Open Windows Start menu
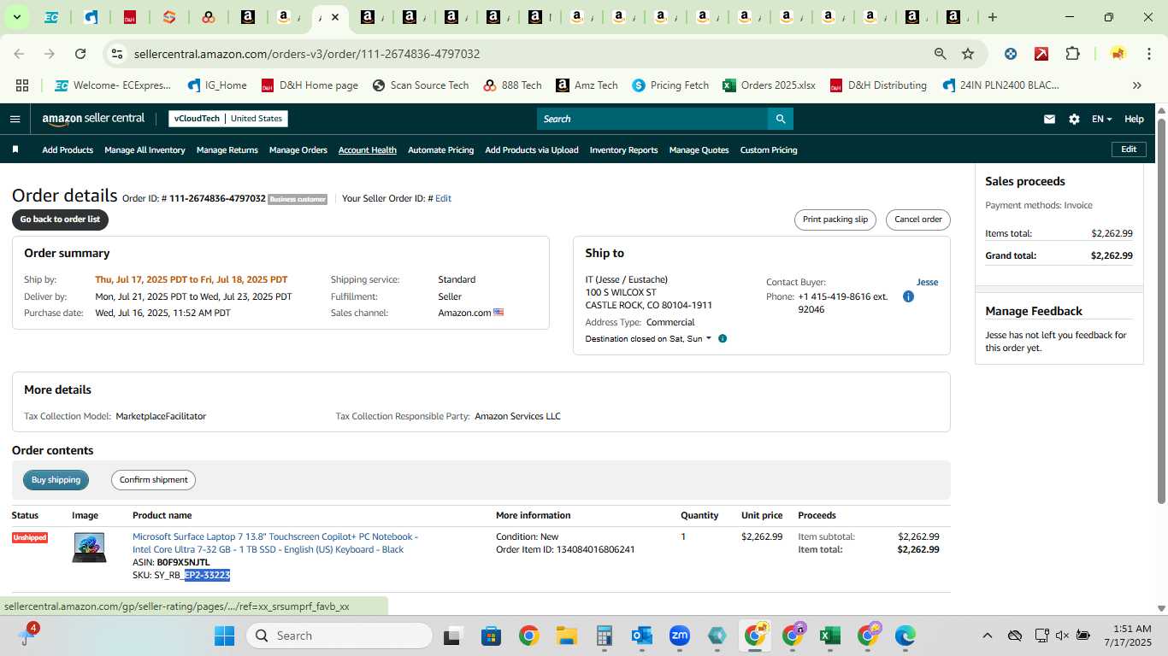The width and height of the screenshot is (1168, 656). pyautogui.click(x=224, y=635)
